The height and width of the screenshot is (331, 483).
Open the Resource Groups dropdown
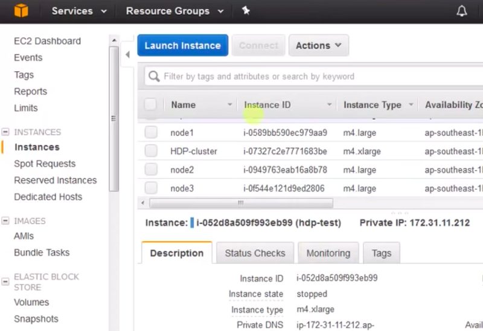pos(174,11)
